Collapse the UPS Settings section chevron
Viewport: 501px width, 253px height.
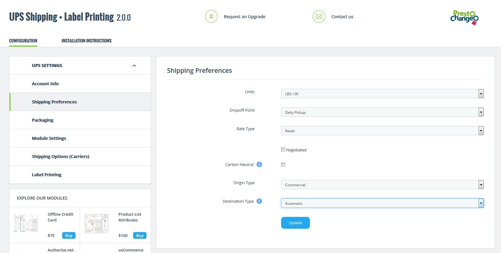(x=134, y=66)
